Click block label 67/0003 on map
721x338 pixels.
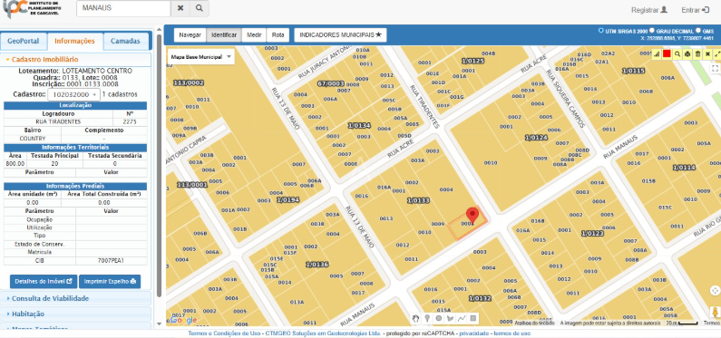pos(331,83)
